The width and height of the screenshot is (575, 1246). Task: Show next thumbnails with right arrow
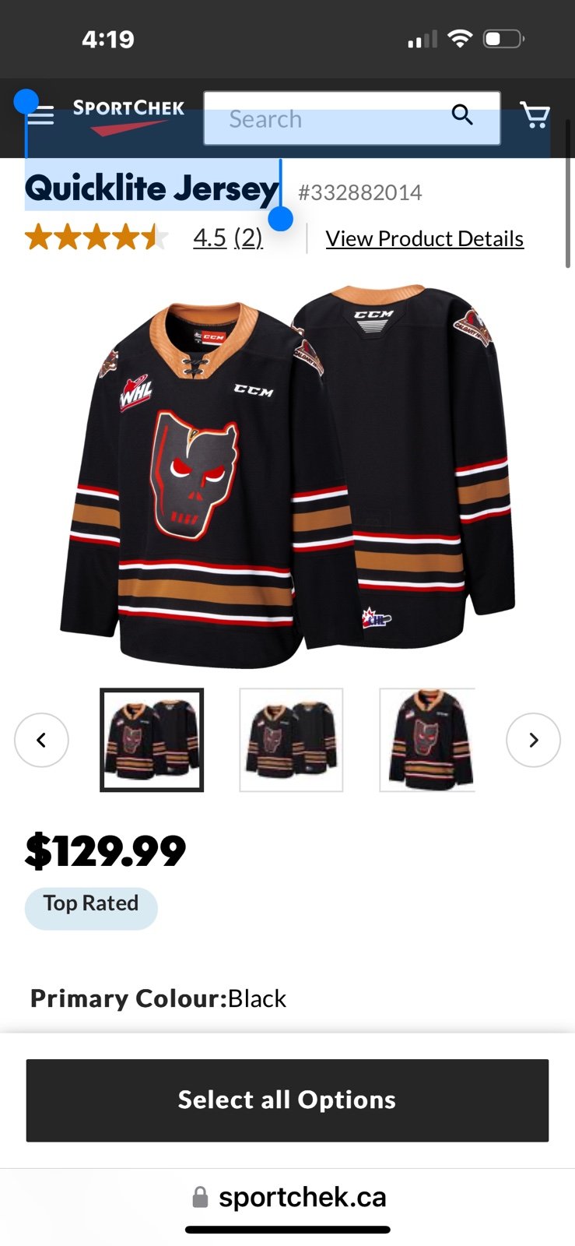pos(533,740)
